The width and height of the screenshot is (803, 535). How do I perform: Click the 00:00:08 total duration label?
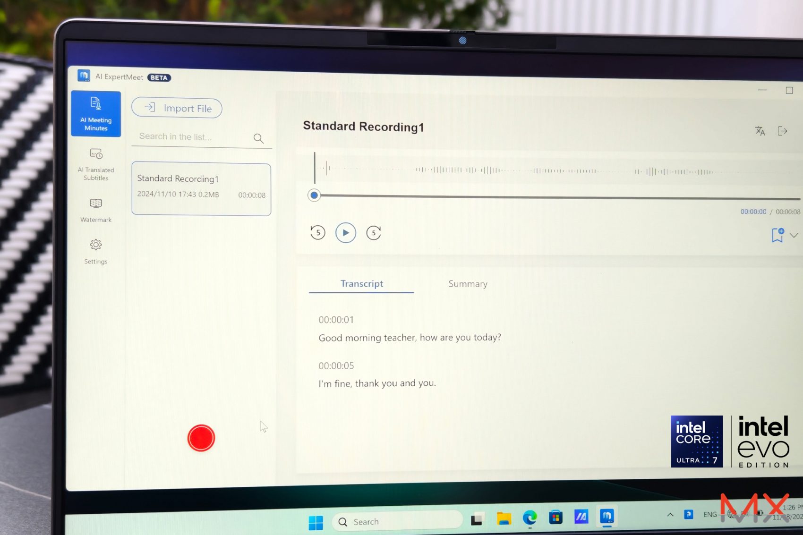point(788,212)
